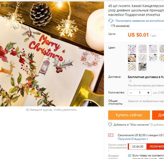
Task: Select the first colorful circles sticker swatch
Action: (132, 49)
